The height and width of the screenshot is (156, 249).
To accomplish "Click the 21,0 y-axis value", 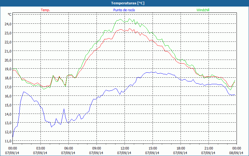I will [x=8, y=51].
